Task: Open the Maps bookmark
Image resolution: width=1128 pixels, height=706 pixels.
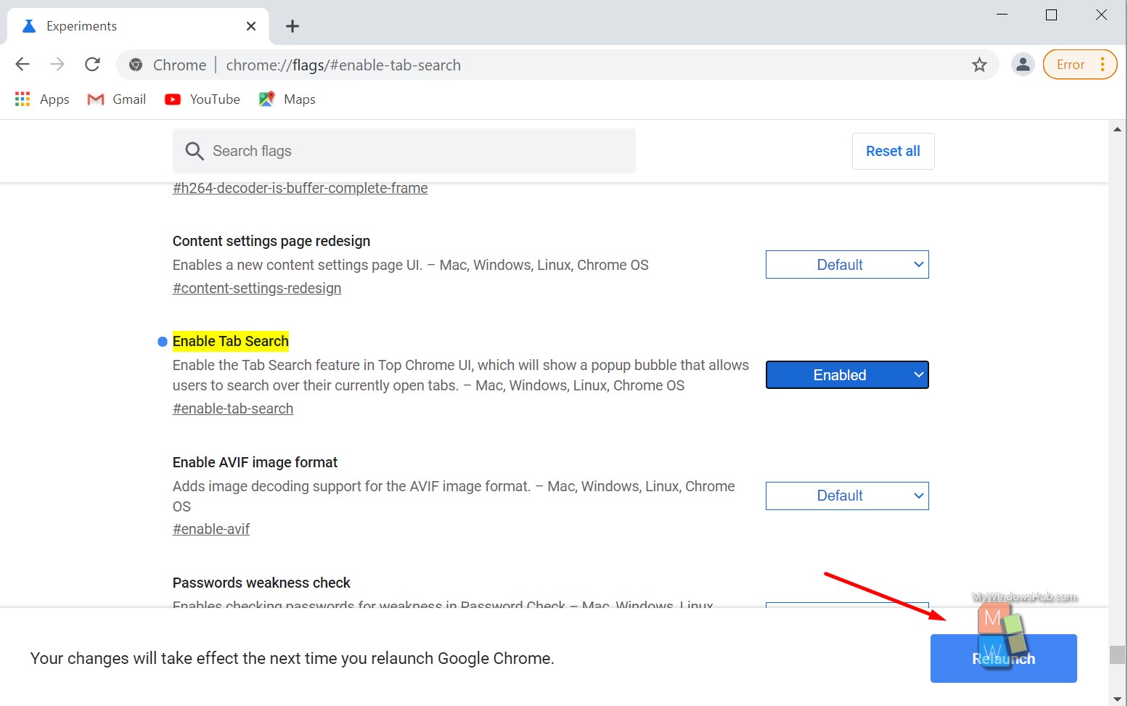Action: [x=287, y=99]
